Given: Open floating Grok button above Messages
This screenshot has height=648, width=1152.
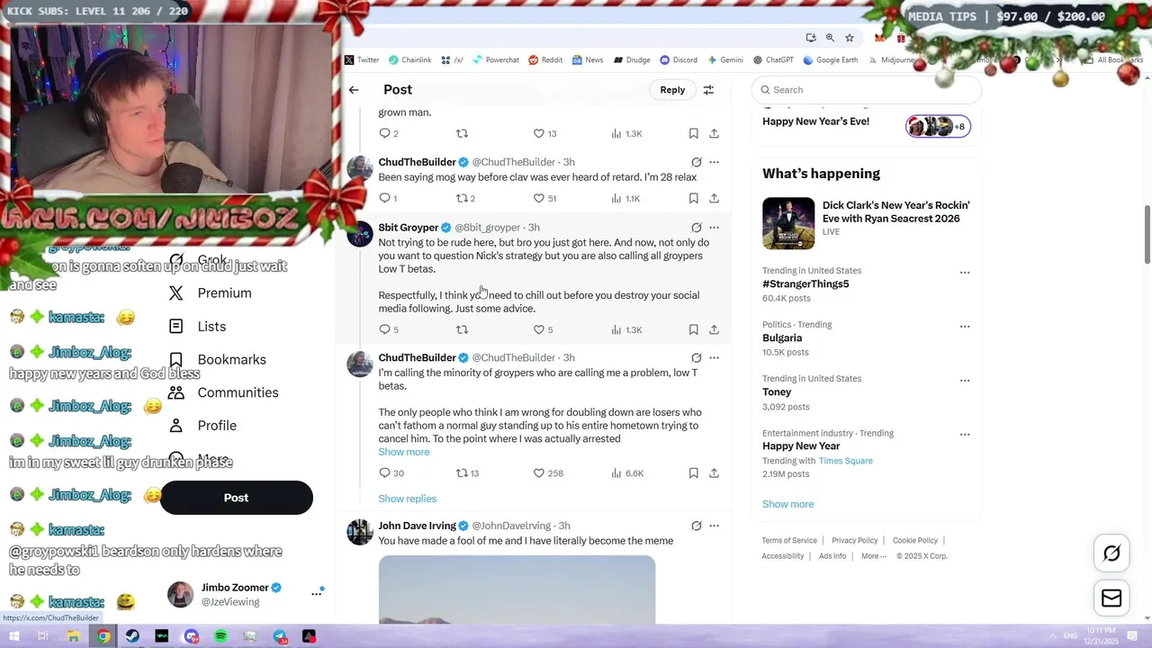Looking at the screenshot, I should 1111,553.
